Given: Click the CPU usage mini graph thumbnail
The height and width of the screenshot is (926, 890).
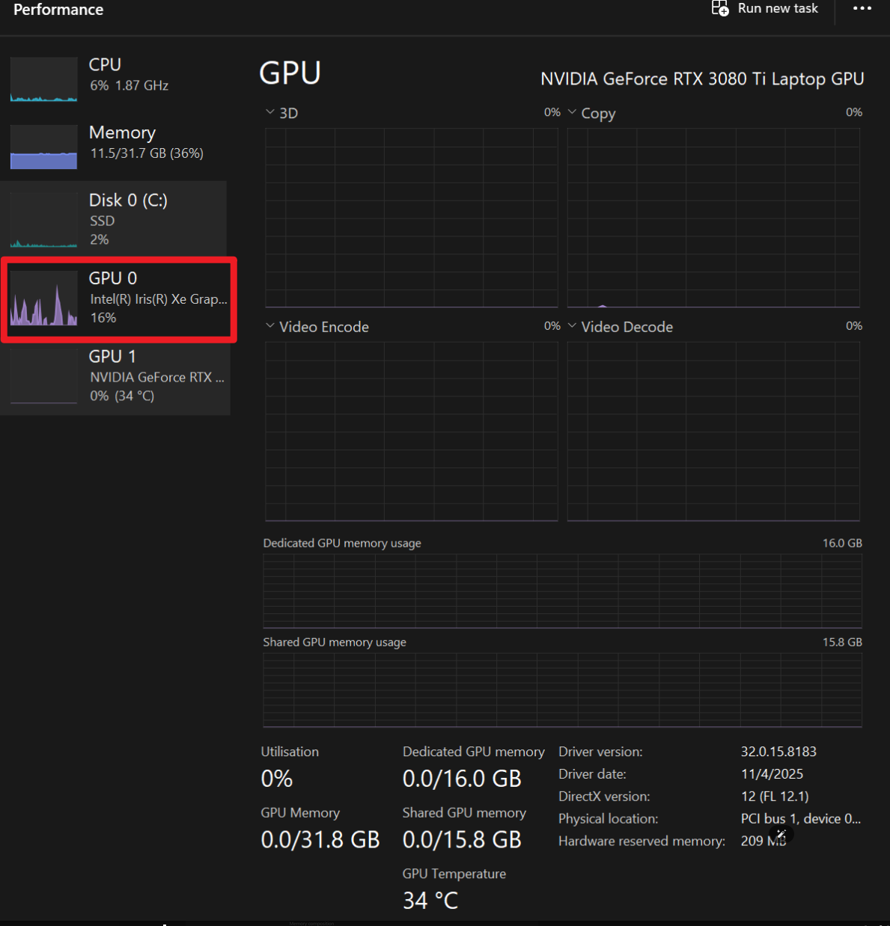Looking at the screenshot, I should (43, 79).
